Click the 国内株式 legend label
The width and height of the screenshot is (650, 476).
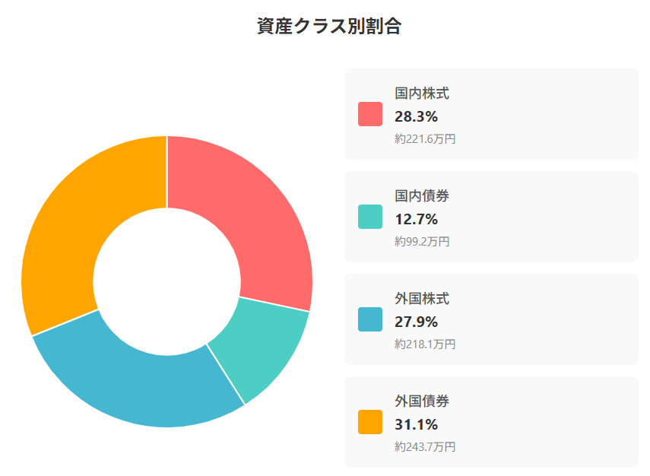(422, 94)
